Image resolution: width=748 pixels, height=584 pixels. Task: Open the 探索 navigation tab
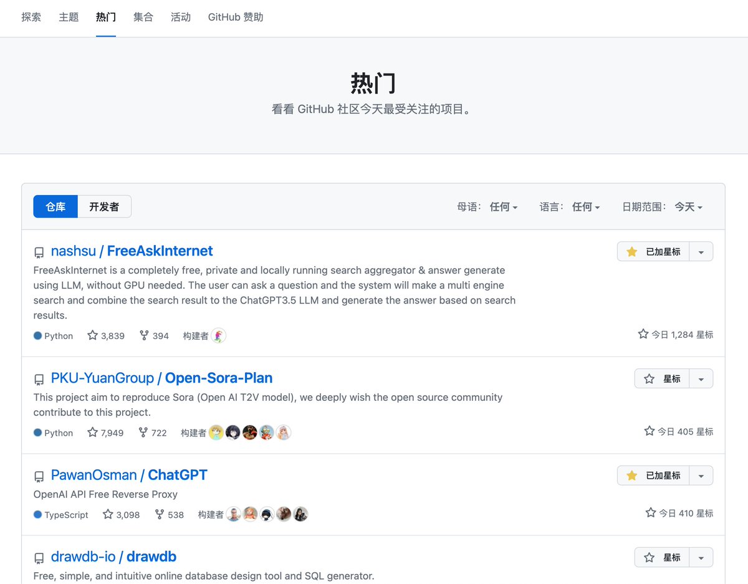[x=31, y=17]
